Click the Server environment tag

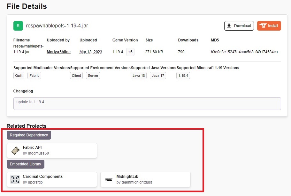(x=93, y=76)
